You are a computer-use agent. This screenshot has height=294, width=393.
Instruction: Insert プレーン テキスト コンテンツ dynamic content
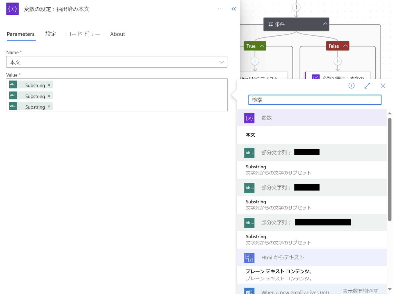coord(312,275)
